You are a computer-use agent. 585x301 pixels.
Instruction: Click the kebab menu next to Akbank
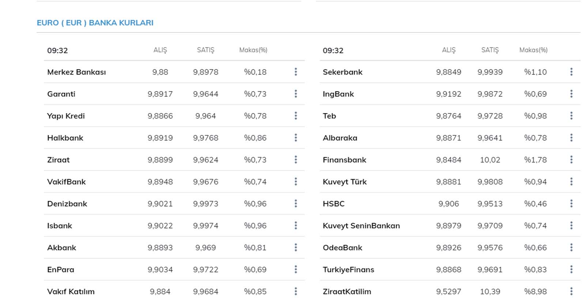[296, 247]
